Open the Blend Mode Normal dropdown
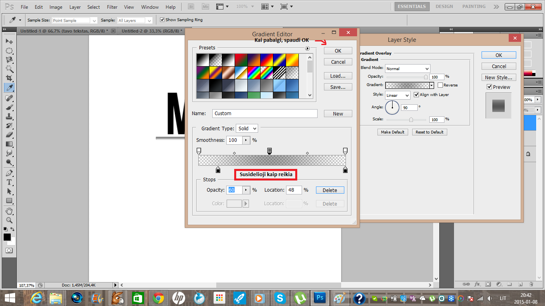Viewport: 545px width, 306px height. (x=407, y=69)
